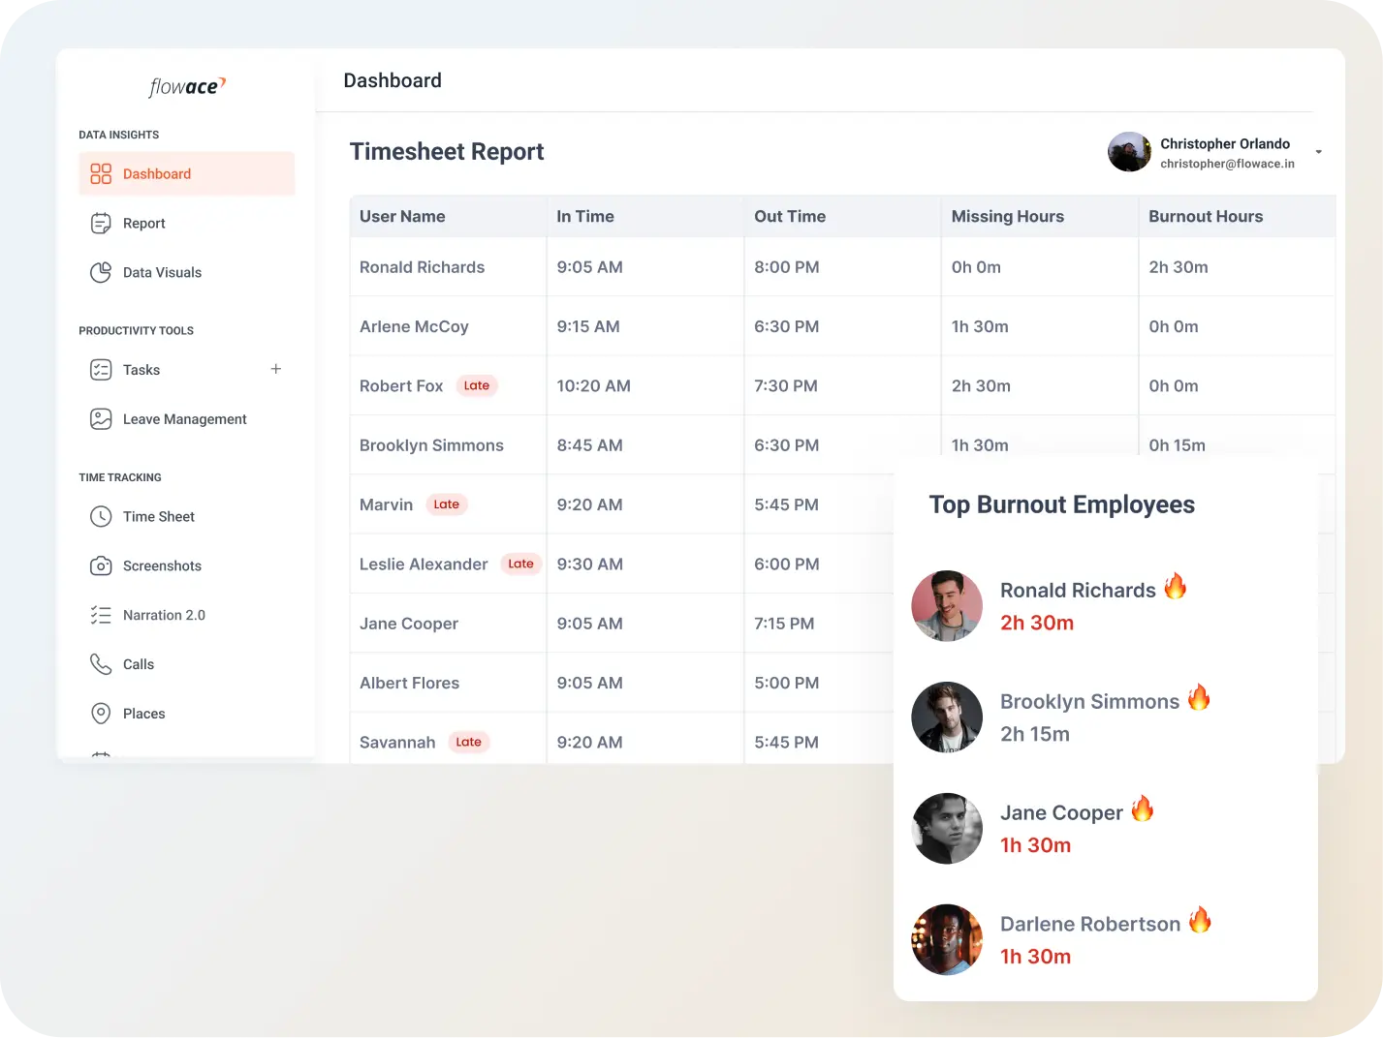The height and width of the screenshot is (1038, 1383).
Task: Select the Dashboard menu item in the sidebar
Action: coord(157,173)
